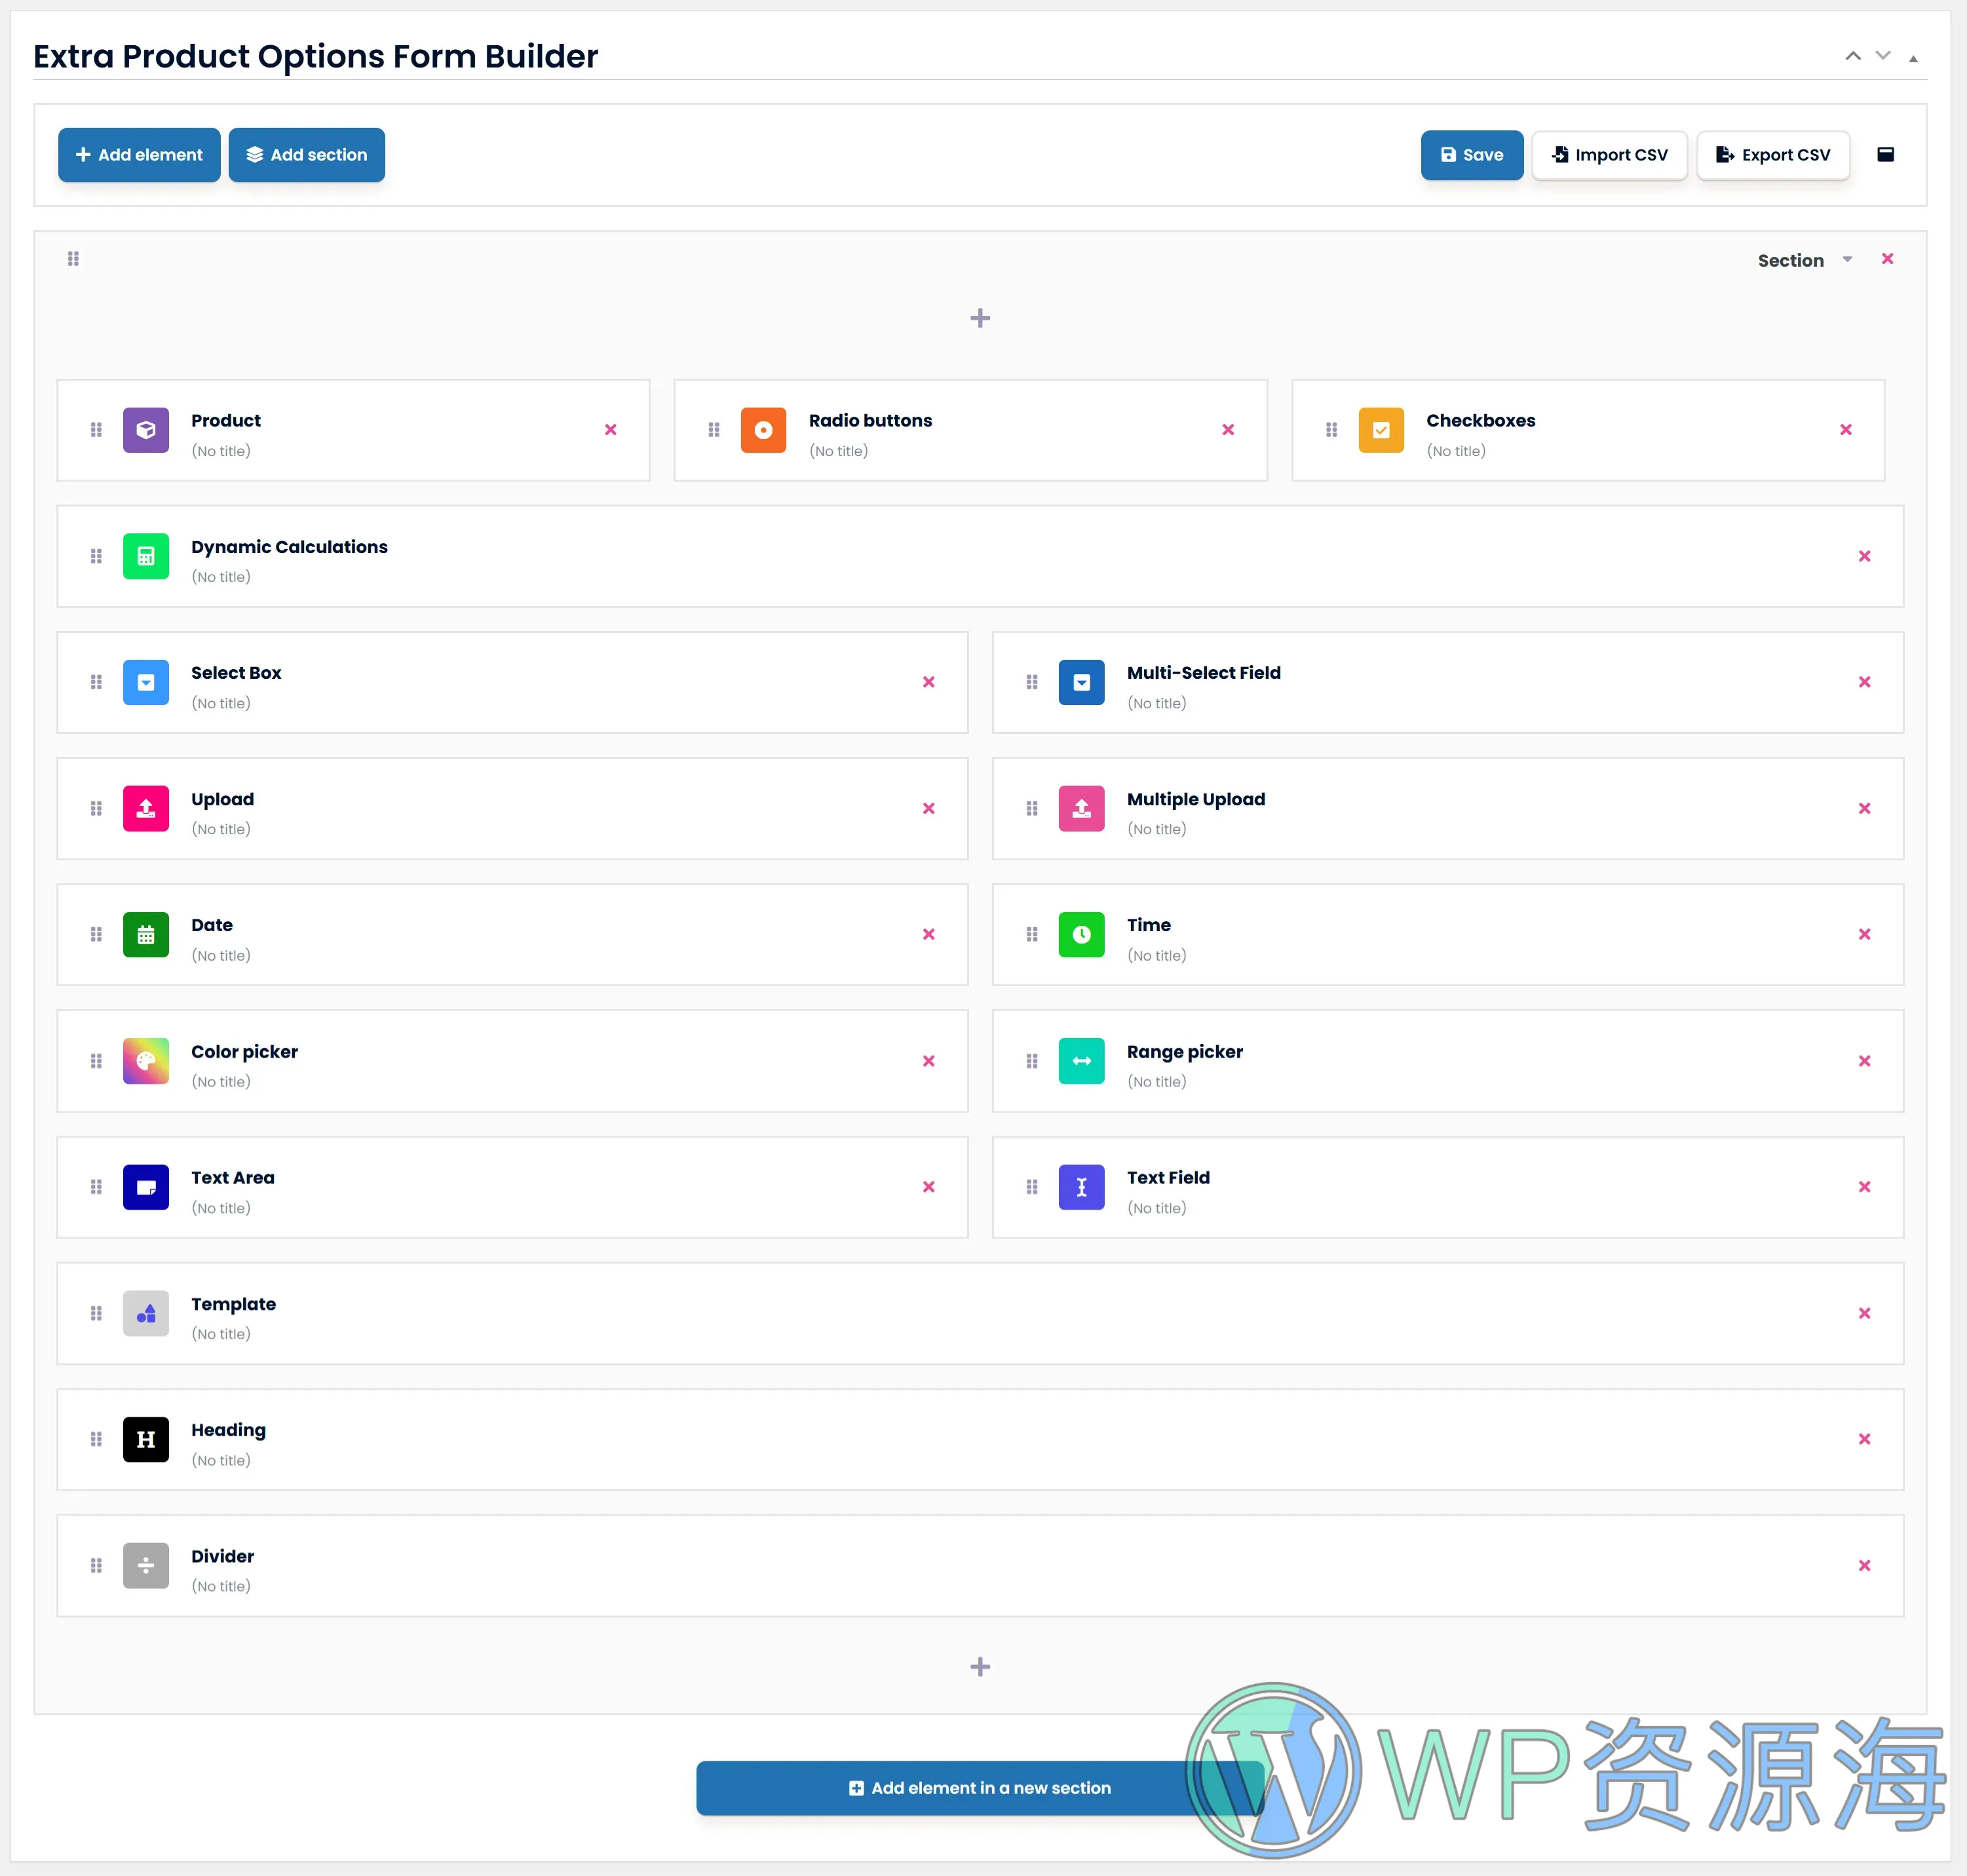Delete the Dynamic Calculations element

[1864, 556]
